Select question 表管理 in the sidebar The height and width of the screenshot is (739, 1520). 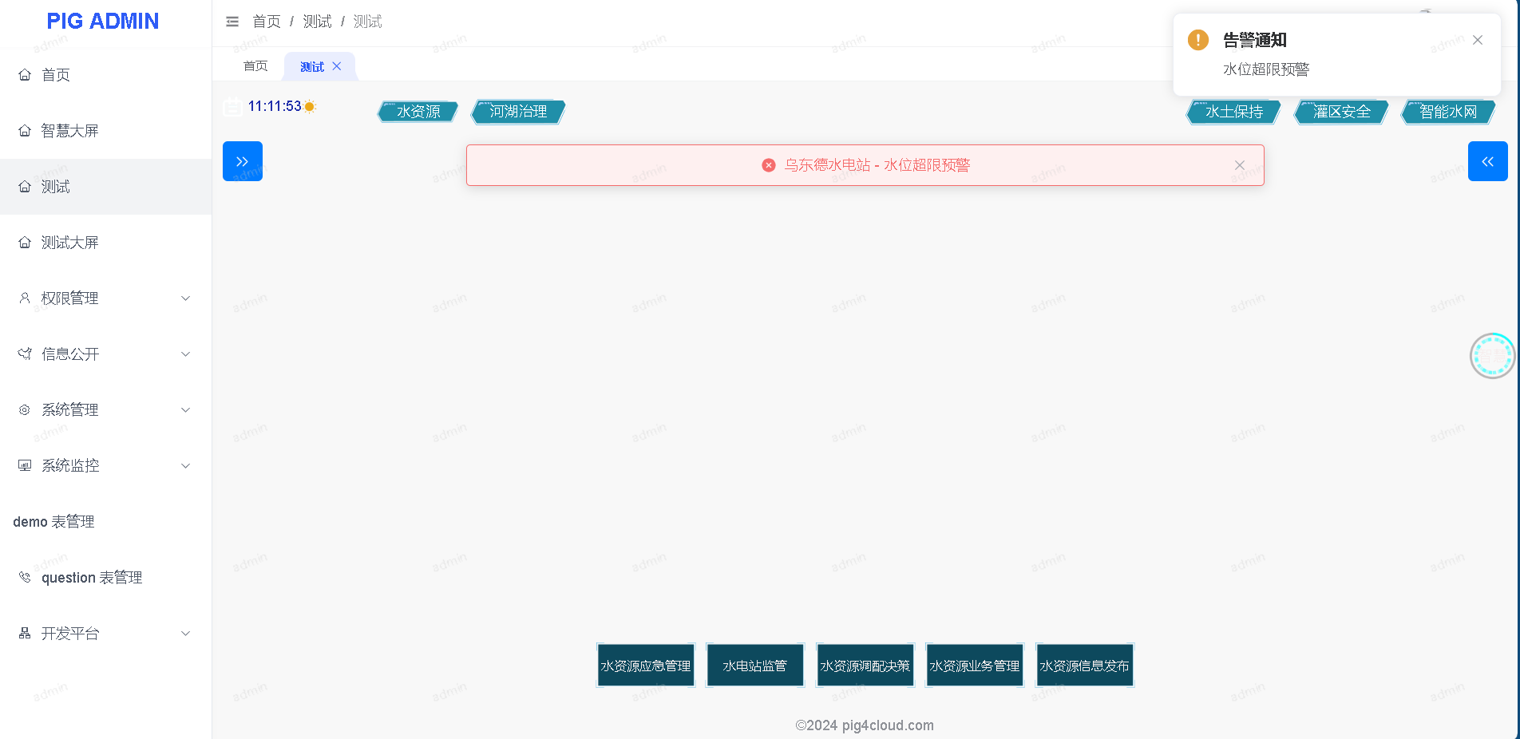92,577
